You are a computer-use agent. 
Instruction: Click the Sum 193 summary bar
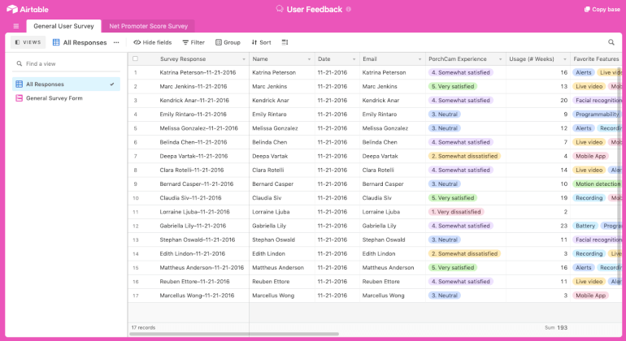(x=556, y=328)
